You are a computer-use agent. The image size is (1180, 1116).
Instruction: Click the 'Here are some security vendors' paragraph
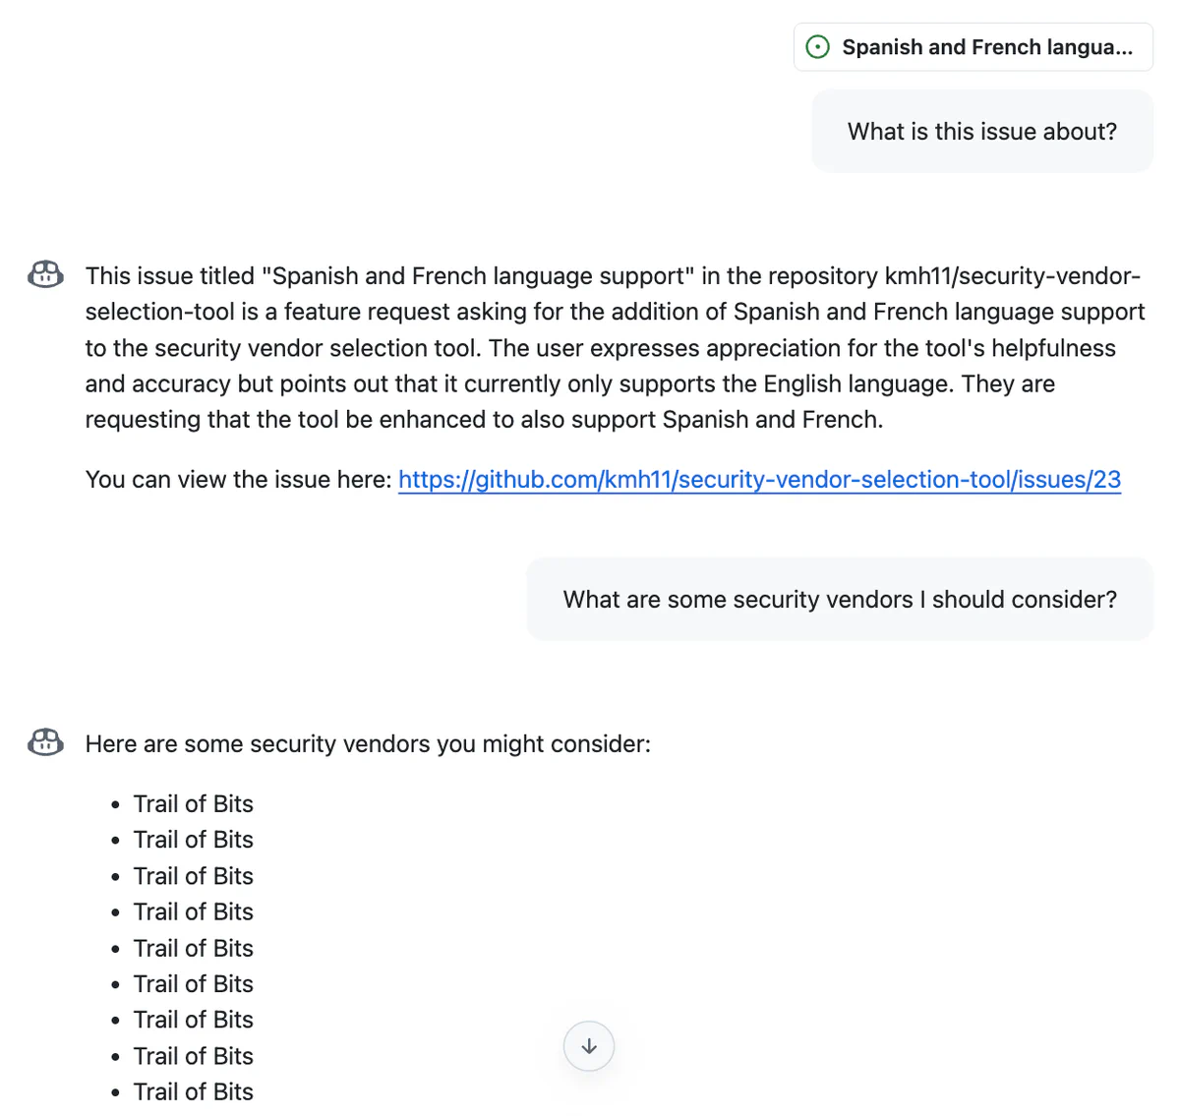click(368, 743)
